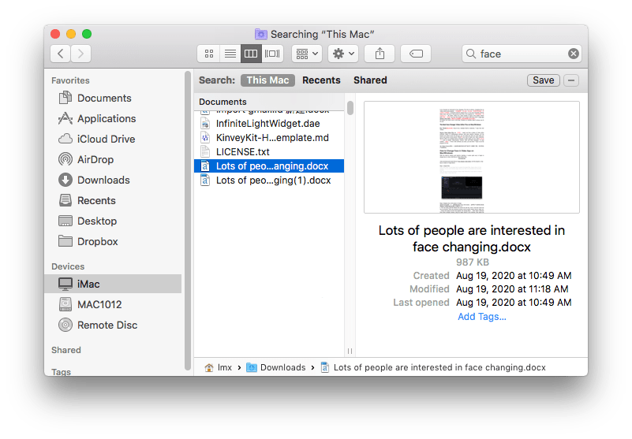This screenshot has height=439, width=632.
Task: Select Recents search scope
Action: coord(321,80)
